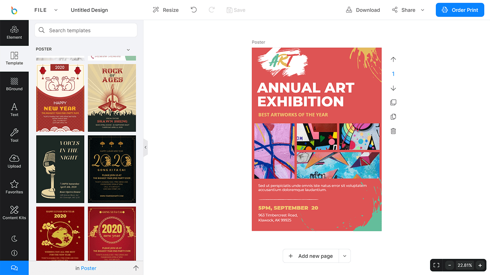Expand the POSTER category chevron
This screenshot has height=275, width=490.
tap(128, 50)
